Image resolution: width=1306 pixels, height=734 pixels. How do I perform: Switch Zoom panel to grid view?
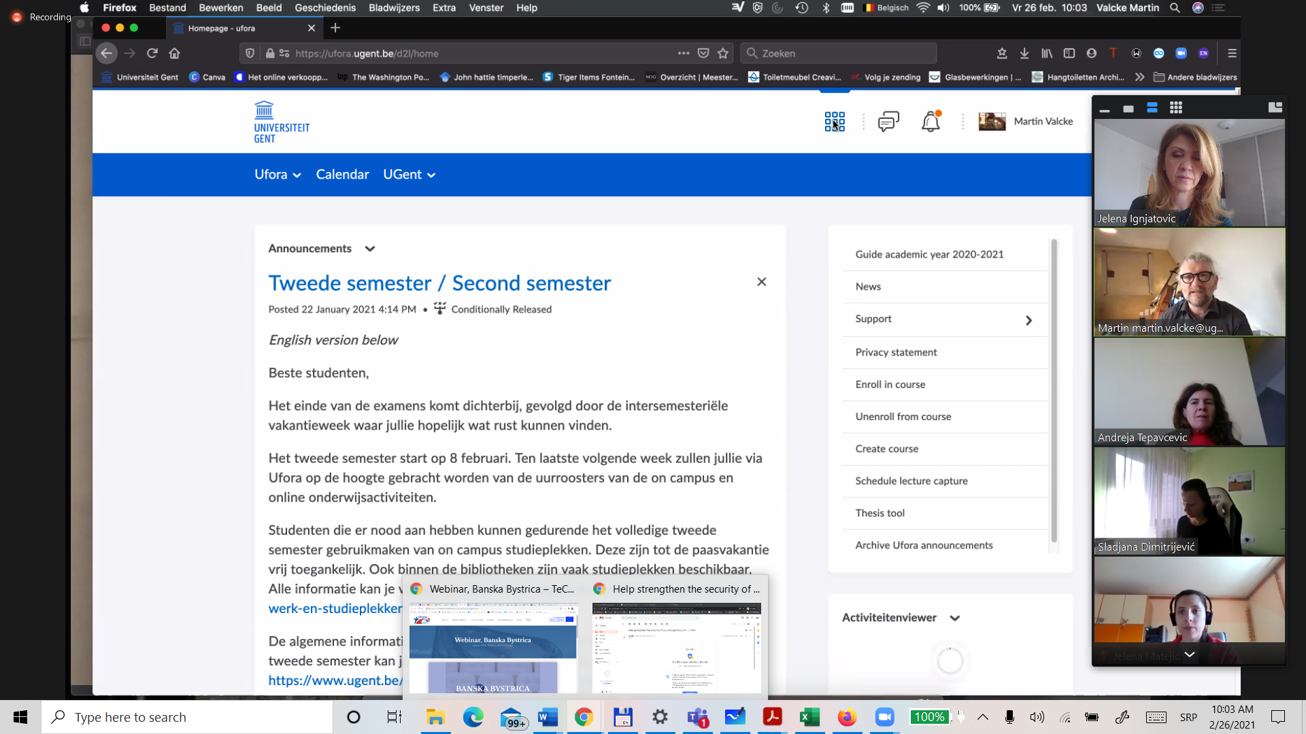point(1175,108)
